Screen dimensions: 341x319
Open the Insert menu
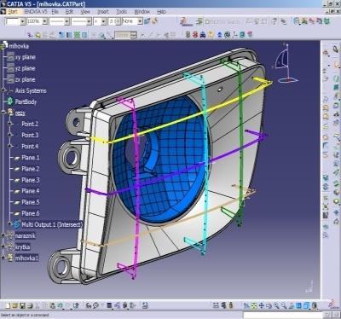[x=103, y=12]
